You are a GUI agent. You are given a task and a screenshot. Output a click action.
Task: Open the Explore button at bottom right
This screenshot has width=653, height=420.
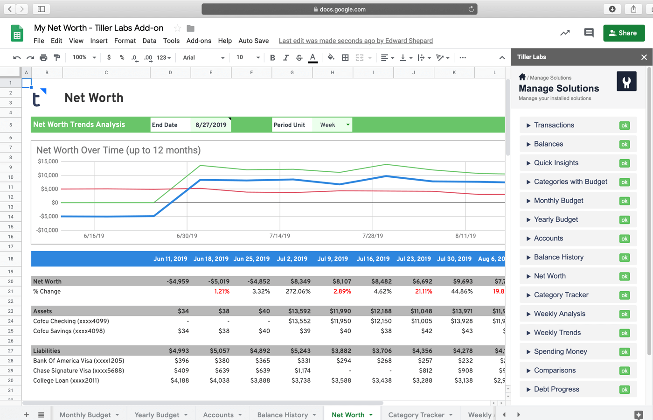tap(639, 414)
